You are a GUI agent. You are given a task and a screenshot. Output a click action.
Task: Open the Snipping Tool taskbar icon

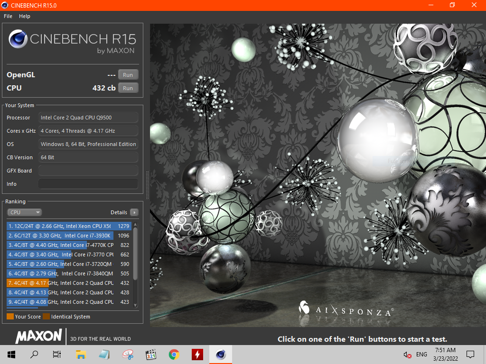coord(128,355)
